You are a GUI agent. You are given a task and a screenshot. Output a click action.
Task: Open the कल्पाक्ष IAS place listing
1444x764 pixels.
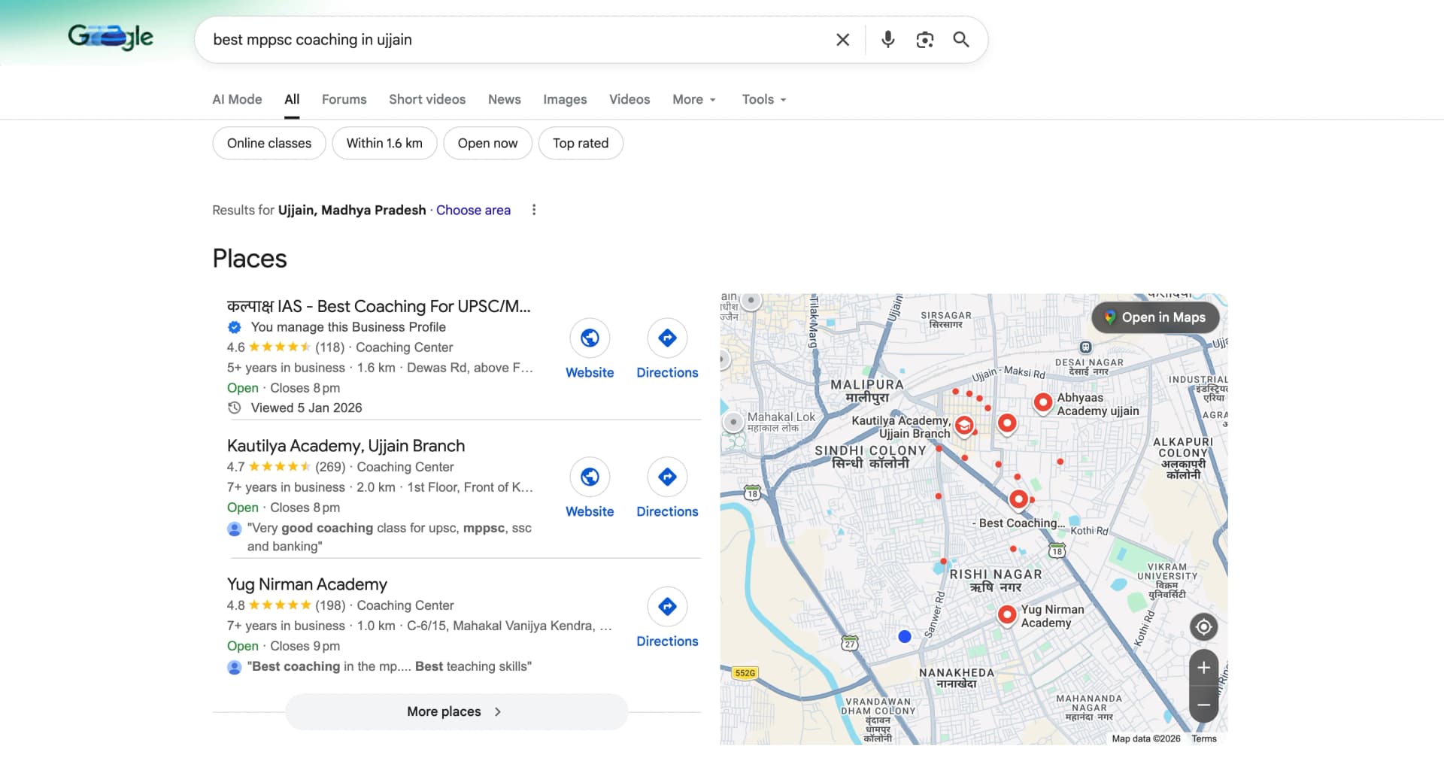point(379,306)
